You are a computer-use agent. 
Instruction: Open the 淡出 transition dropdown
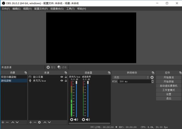131,77
